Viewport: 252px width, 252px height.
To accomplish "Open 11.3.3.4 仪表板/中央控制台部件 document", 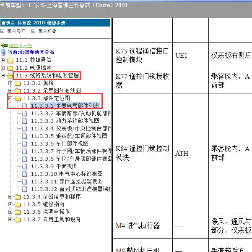I will point(71,128).
